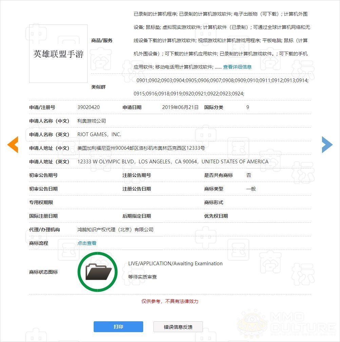The image size is (340, 342).
Task: Select the Chinese applicant name 利奥游戏公司
Action: 92,121
